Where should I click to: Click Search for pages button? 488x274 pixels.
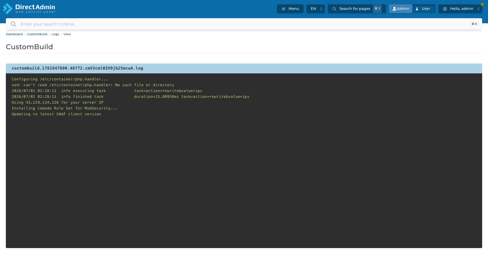pos(357,9)
